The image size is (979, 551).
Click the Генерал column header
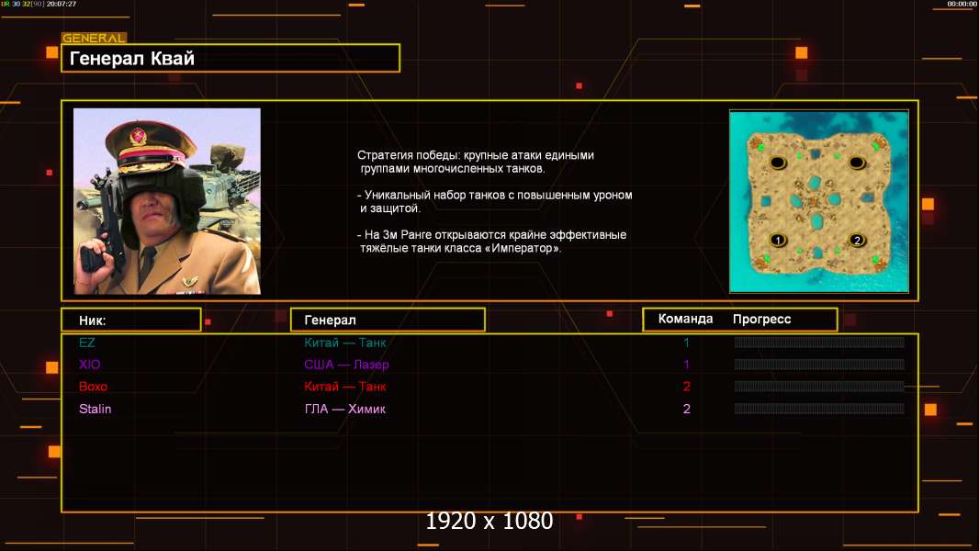tap(387, 320)
